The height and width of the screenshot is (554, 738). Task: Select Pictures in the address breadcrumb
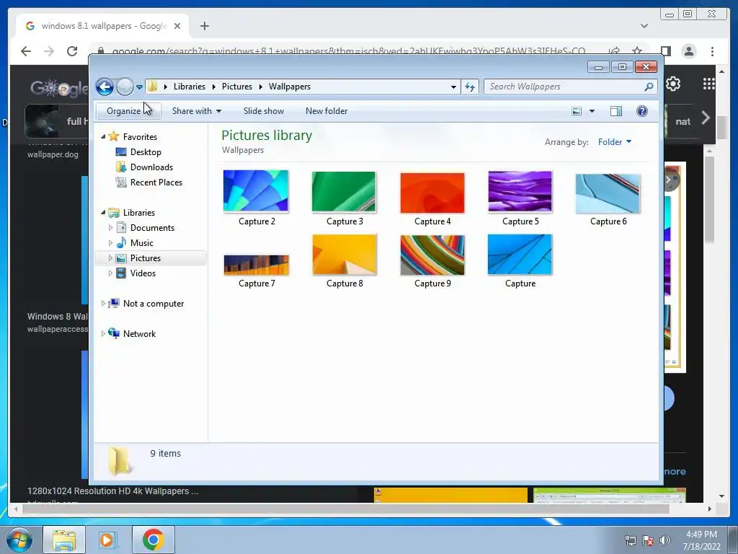tap(236, 87)
